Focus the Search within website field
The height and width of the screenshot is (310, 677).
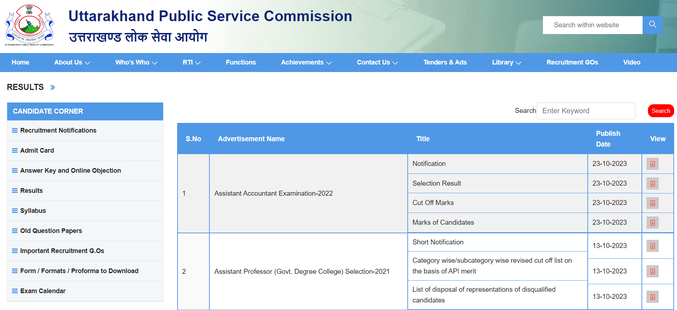(x=592, y=25)
